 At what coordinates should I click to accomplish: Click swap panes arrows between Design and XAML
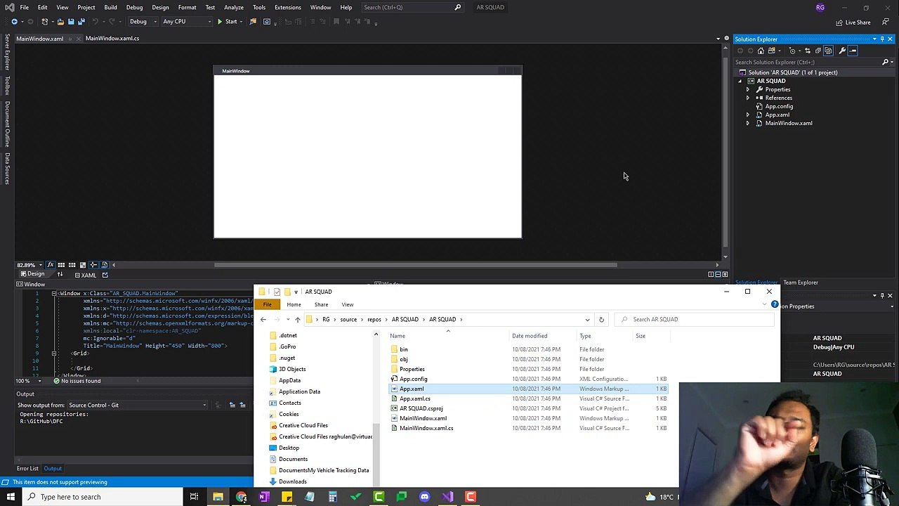(60, 274)
